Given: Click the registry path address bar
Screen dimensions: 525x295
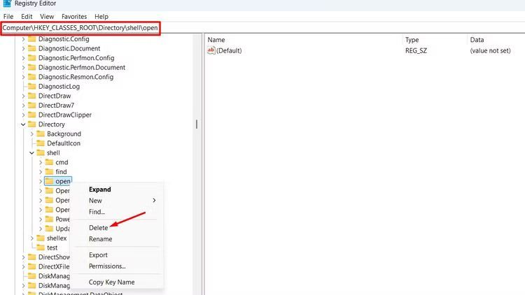Looking at the screenshot, I should pyautogui.click(x=80, y=28).
